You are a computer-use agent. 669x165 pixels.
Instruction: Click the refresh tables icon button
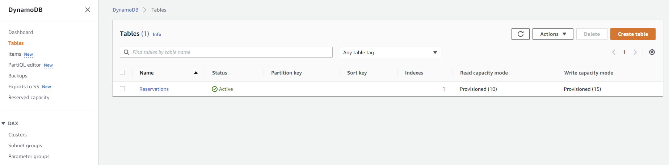[x=520, y=34]
